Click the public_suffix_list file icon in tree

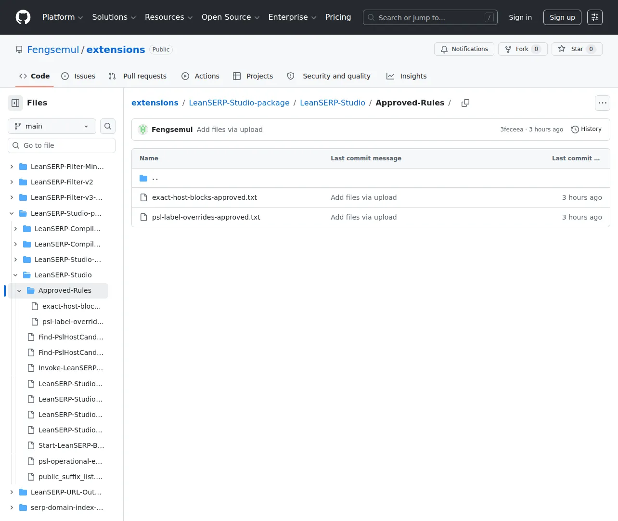pyautogui.click(x=31, y=477)
